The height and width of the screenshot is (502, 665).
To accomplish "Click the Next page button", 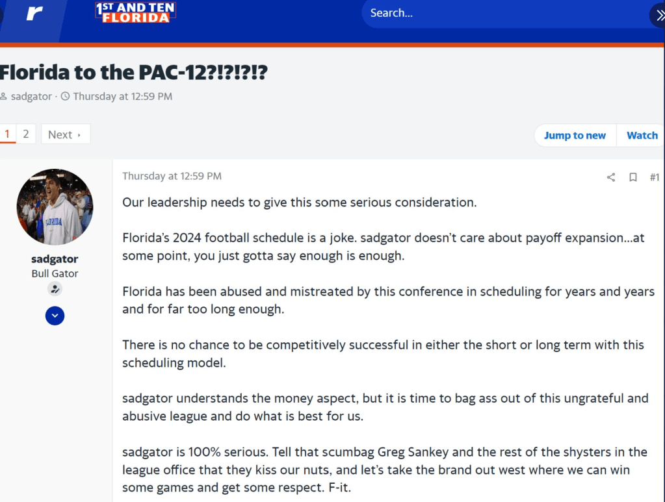I will 65,134.
